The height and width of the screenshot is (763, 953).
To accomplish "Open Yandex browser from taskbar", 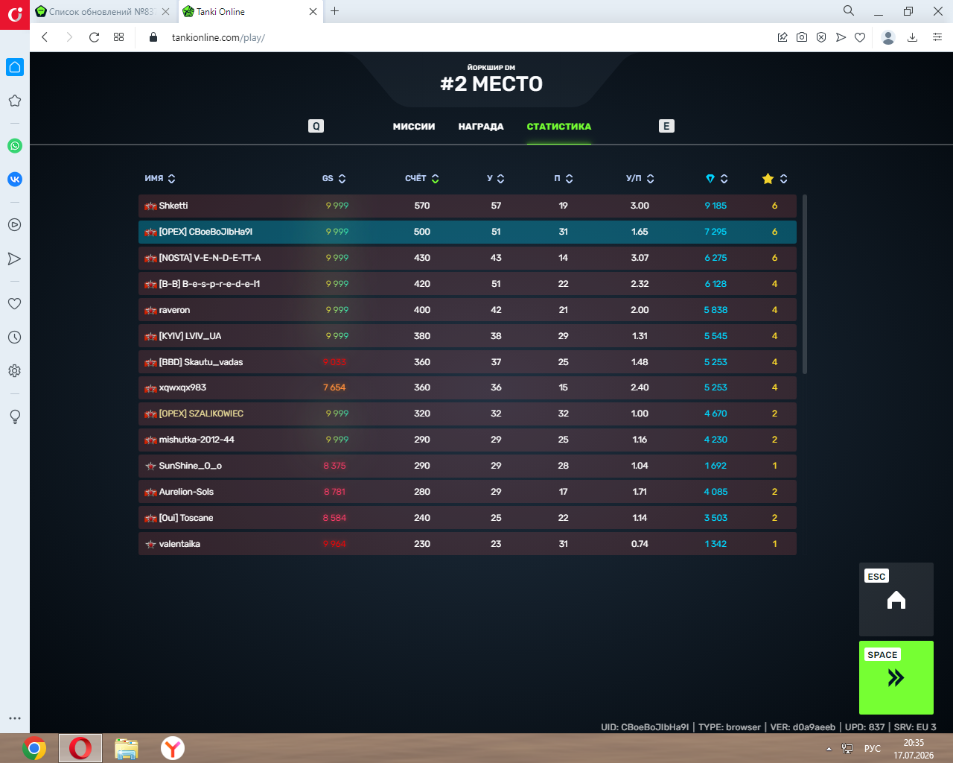I will point(173,748).
